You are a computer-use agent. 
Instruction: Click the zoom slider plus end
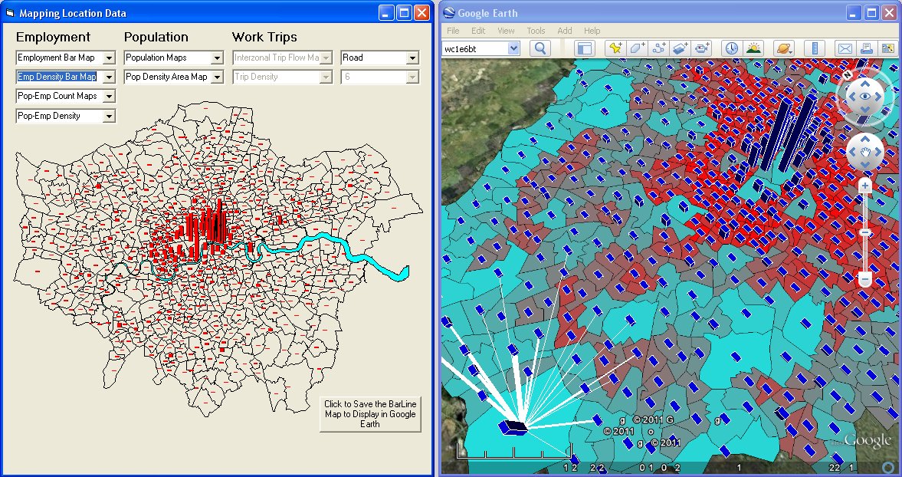click(864, 186)
